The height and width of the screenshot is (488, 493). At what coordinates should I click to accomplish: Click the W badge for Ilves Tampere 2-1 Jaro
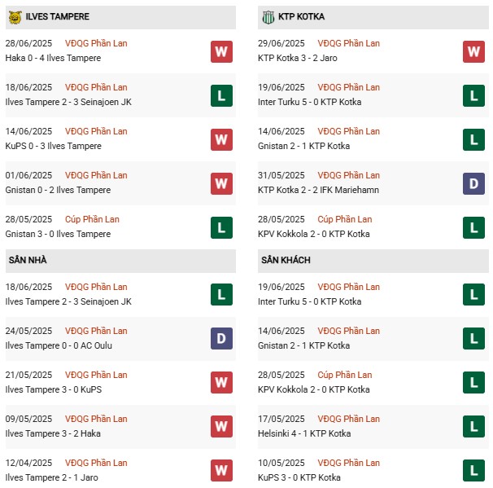pyautogui.click(x=221, y=471)
